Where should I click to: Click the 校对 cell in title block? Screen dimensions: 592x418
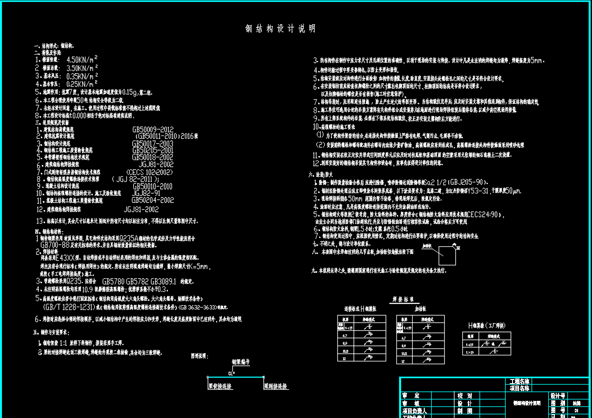[464, 396]
